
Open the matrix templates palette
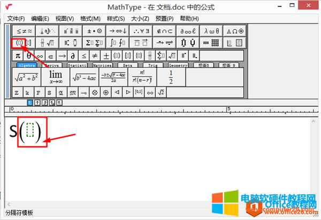[211, 43]
